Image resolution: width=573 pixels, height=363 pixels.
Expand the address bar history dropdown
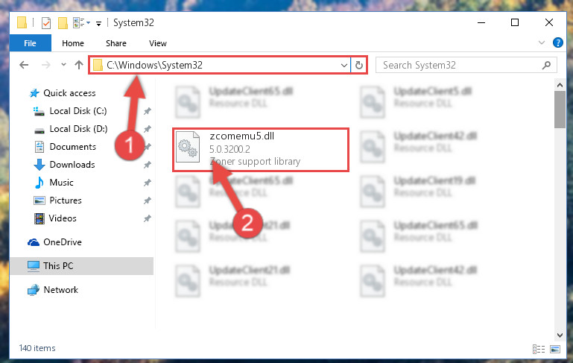pyautogui.click(x=344, y=66)
